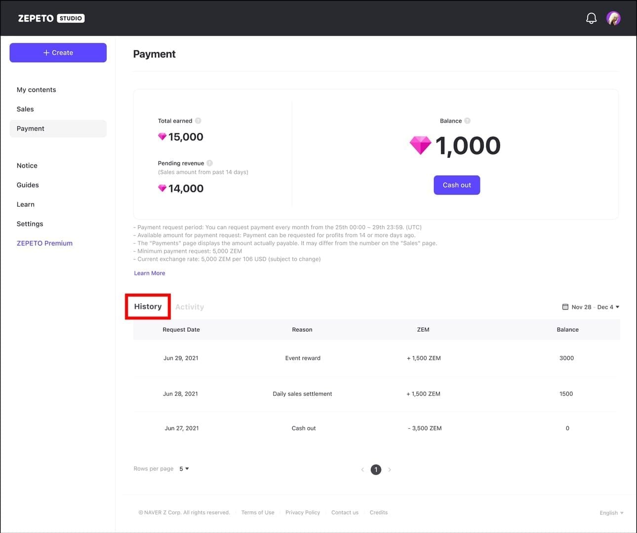The height and width of the screenshot is (533, 637).
Task: Open the Learn More link
Action: [x=149, y=272]
